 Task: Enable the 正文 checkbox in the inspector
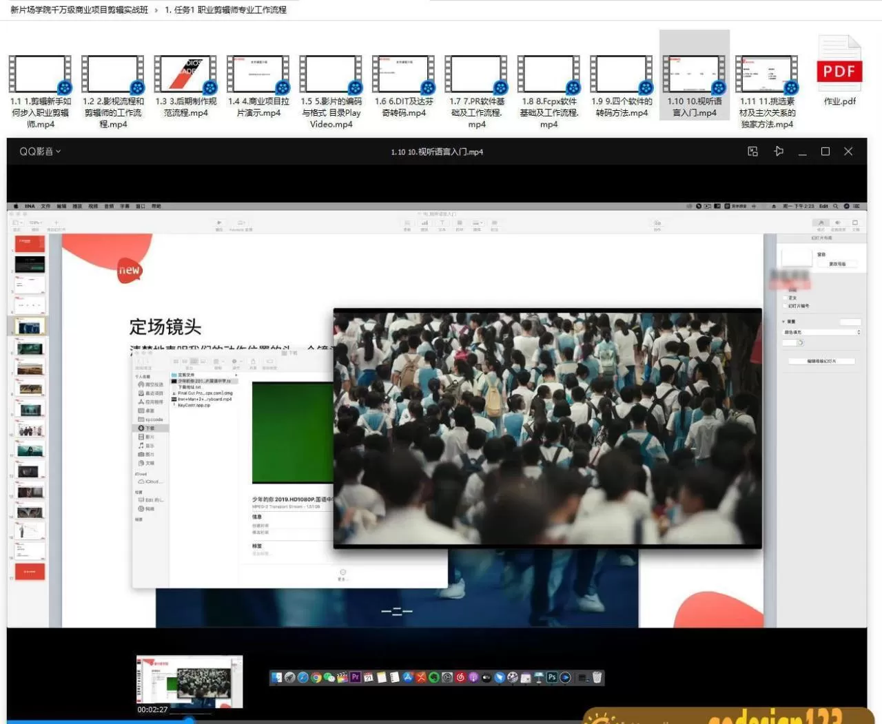tap(785, 298)
